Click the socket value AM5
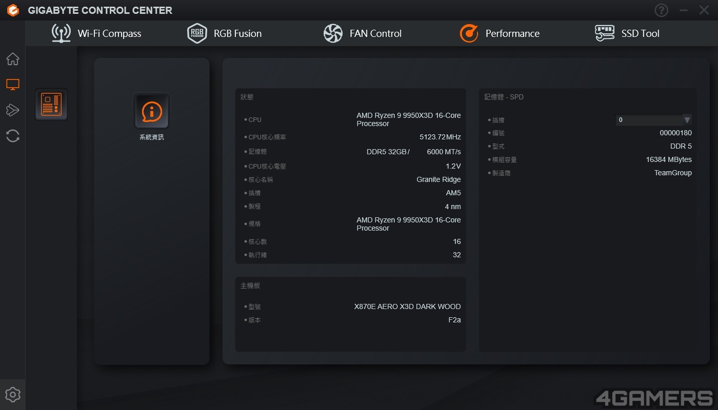 [453, 193]
